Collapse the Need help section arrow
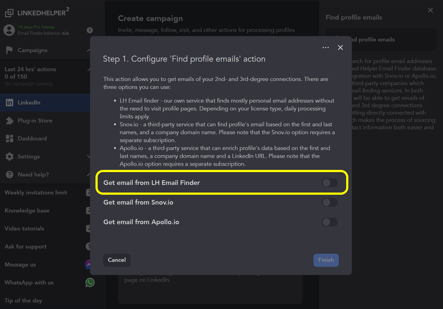The image size is (443, 309). pos(88,175)
